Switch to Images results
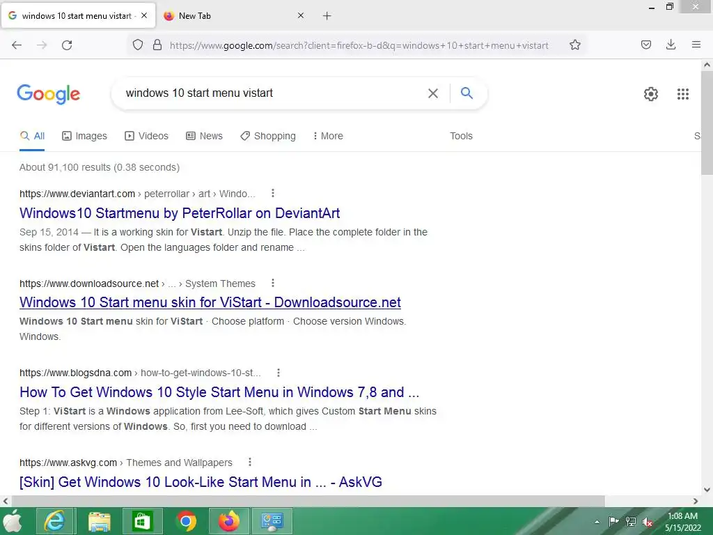This screenshot has height=535, width=713. (84, 136)
